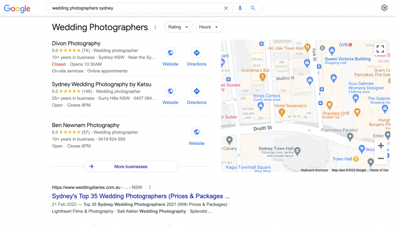Get directions to Divon Photography
This screenshot has width=395, height=226.
[x=196, y=53]
